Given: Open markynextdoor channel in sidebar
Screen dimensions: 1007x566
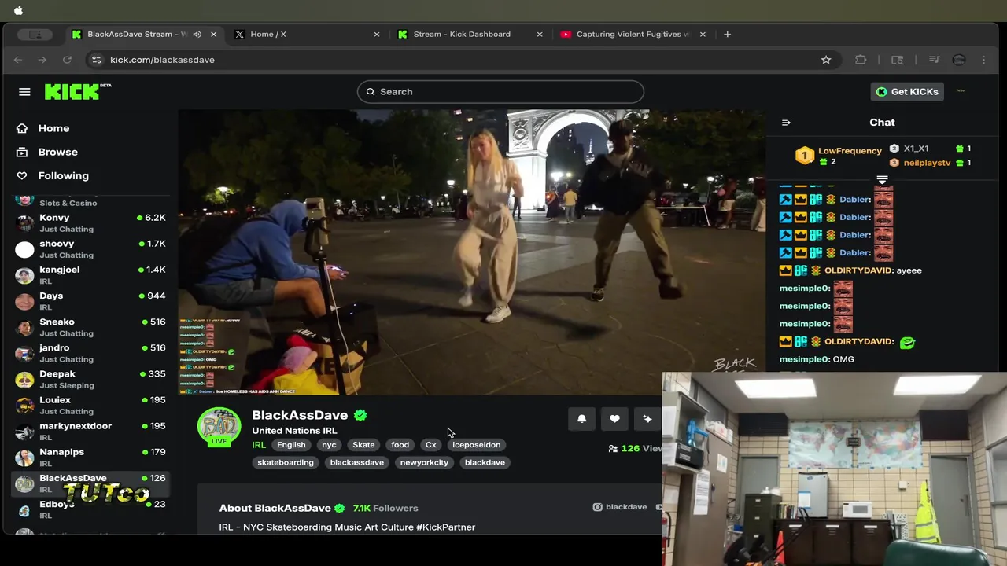Looking at the screenshot, I should 91,431.
